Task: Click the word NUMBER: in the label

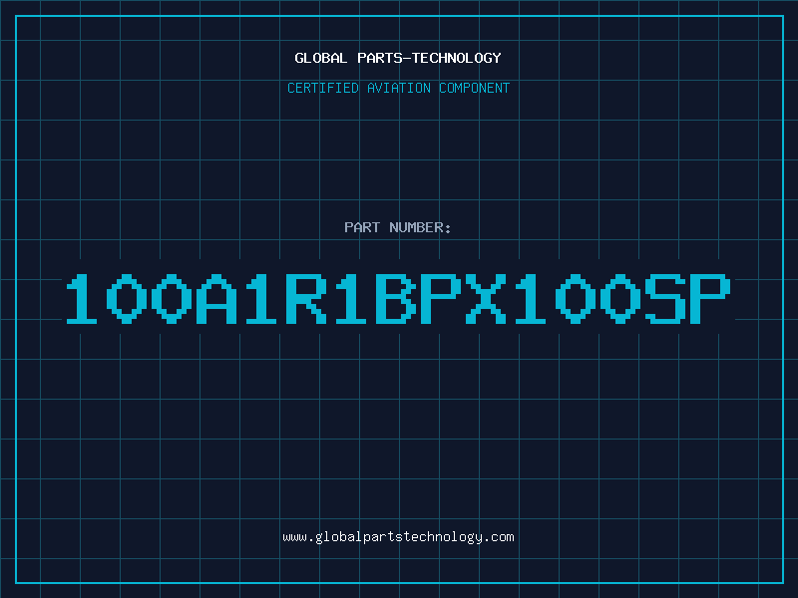Action: click(420, 227)
